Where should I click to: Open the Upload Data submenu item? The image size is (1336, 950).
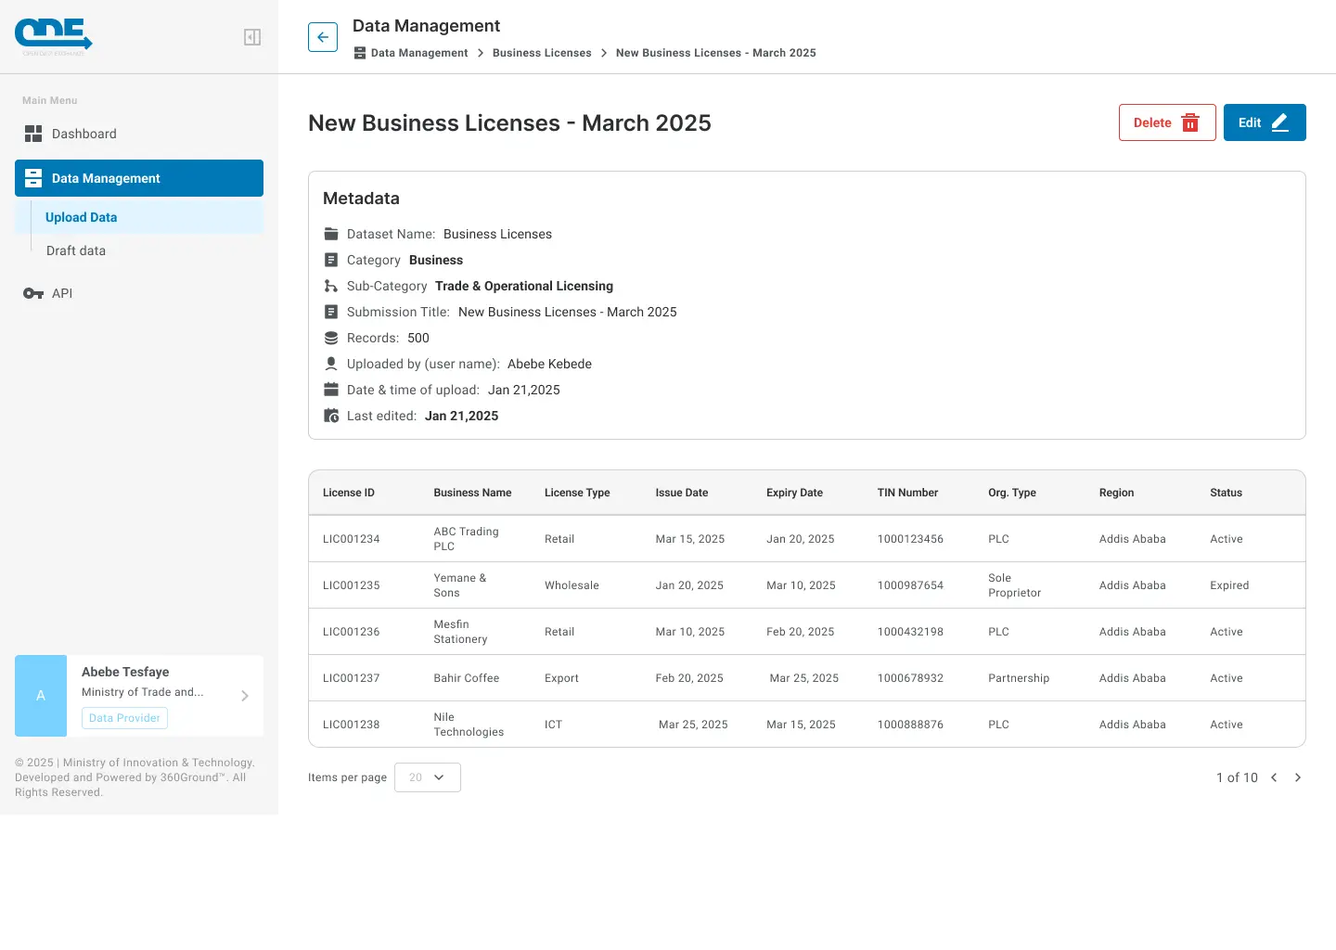point(82,217)
